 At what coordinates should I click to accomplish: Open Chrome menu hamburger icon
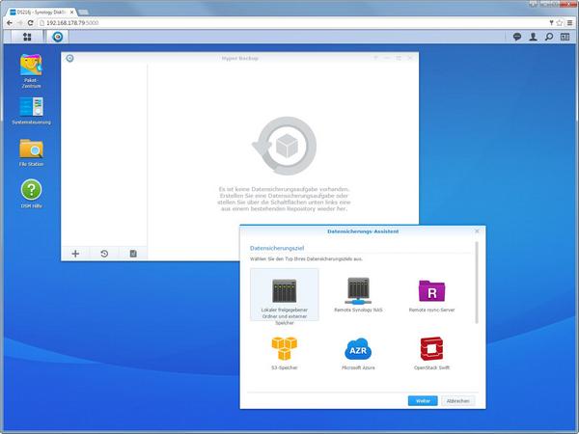[570, 23]
